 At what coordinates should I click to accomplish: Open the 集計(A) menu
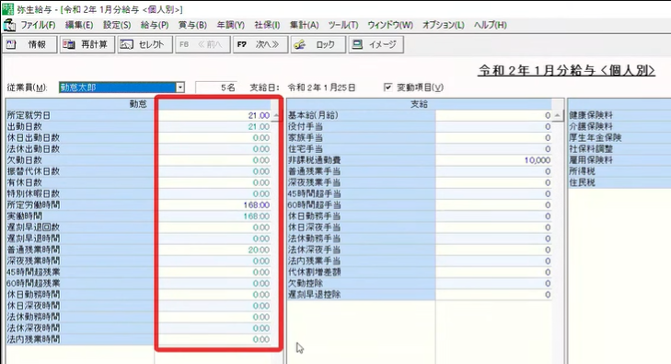coord(305,25)
